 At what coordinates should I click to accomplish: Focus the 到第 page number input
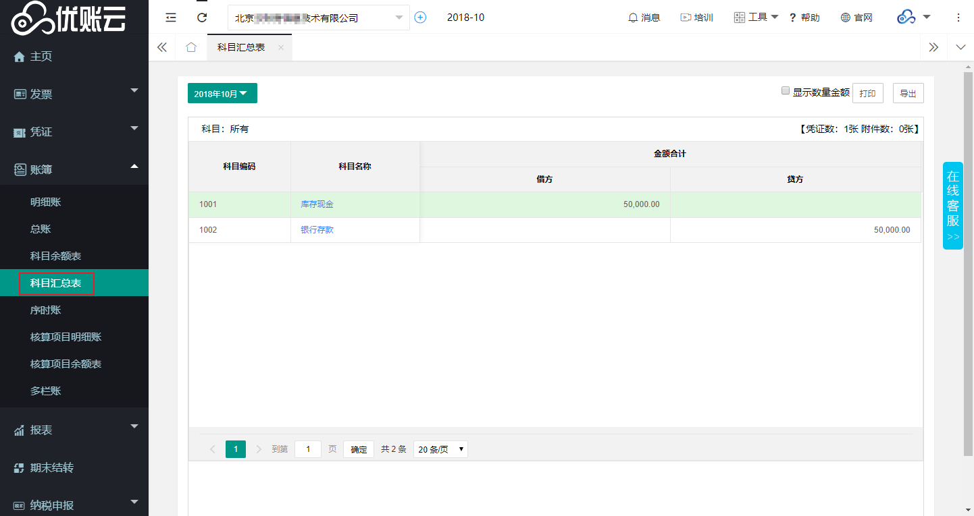308,449
